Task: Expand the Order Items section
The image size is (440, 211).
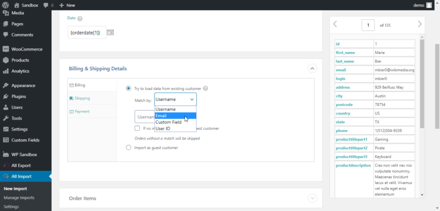Action: pos(312,198)
